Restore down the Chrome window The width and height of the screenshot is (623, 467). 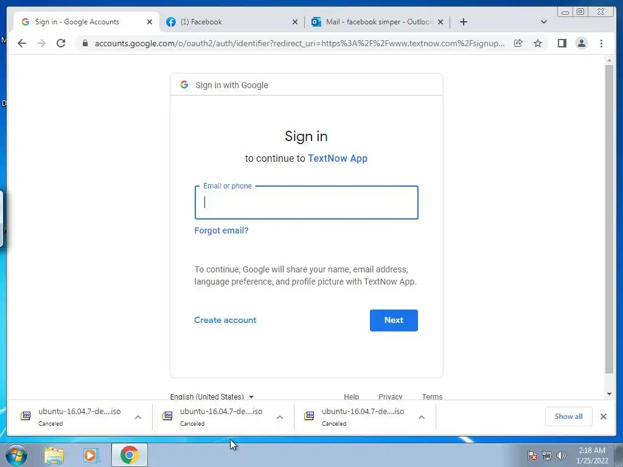click(x=580, y=12)
